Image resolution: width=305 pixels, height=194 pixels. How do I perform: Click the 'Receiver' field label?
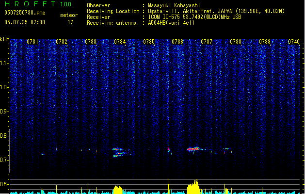[x=98, y=17]
